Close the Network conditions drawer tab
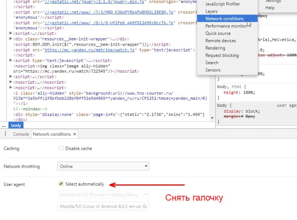Viewport: 297px width, 220px height. 75,134
